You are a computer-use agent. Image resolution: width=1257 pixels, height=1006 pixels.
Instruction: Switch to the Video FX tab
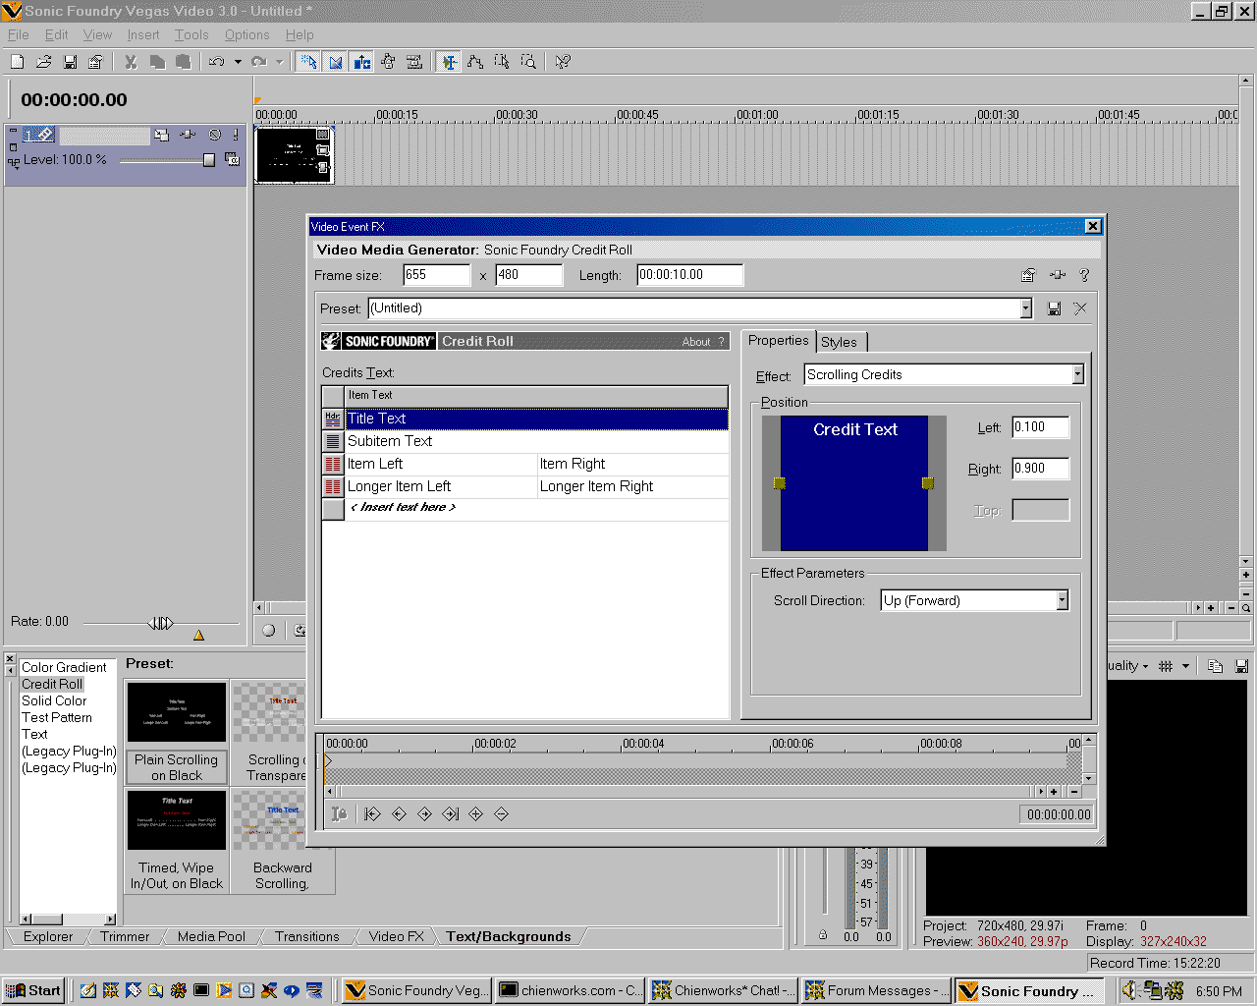pos(396,936)
